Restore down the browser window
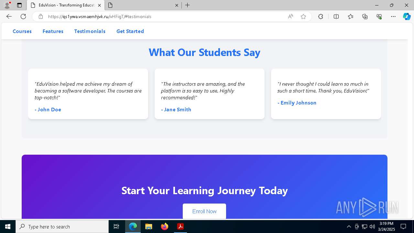Screen dimensions: 414x233 [392, 5]
